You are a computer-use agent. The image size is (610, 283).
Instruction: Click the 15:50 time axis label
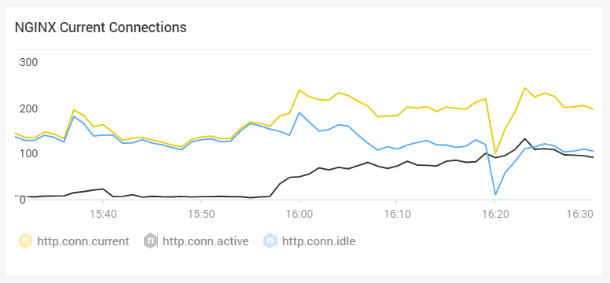pos(200,213)
